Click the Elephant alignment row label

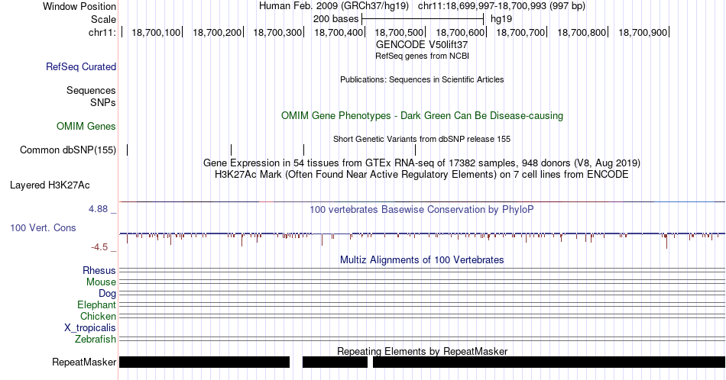[x=97, y=304]
